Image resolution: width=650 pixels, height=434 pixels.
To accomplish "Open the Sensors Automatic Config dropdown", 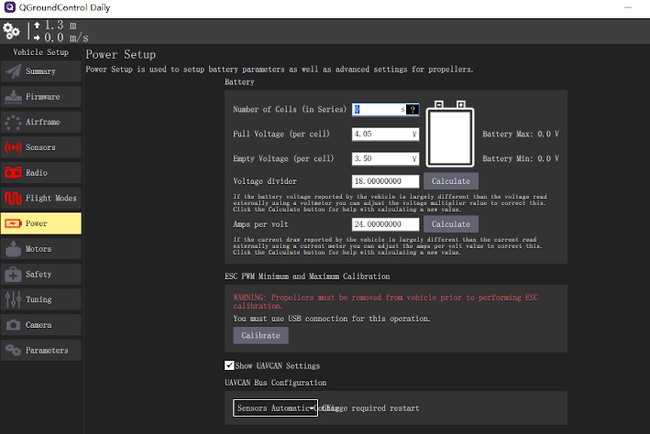I will 275,408.
